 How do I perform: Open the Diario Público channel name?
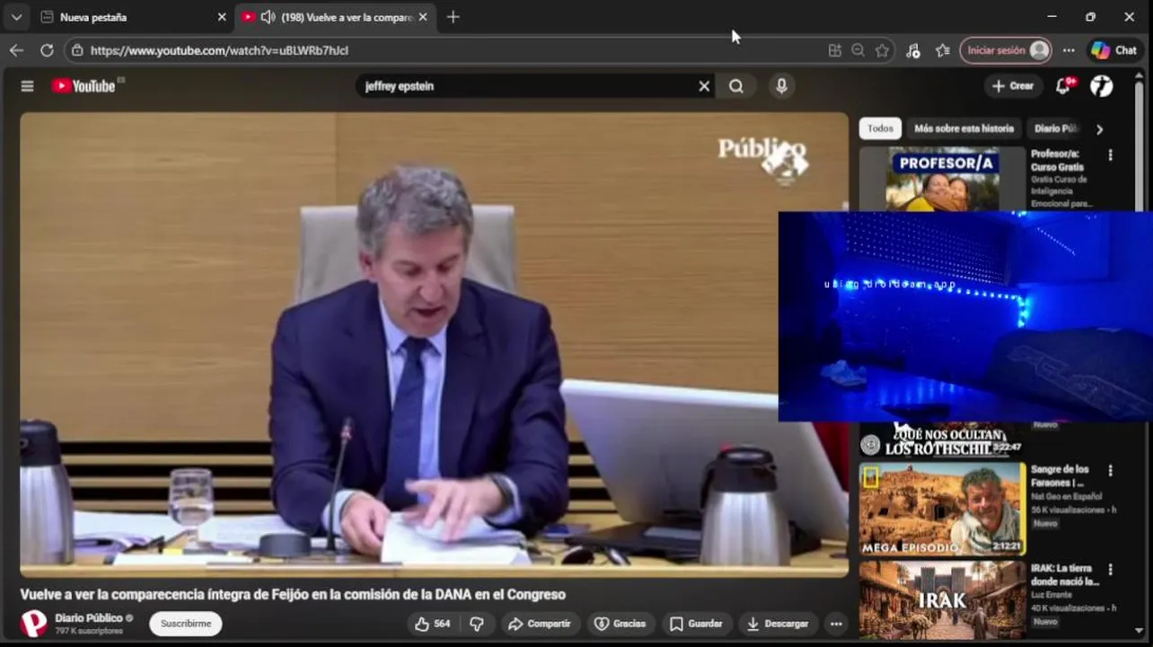click(89, 618)
